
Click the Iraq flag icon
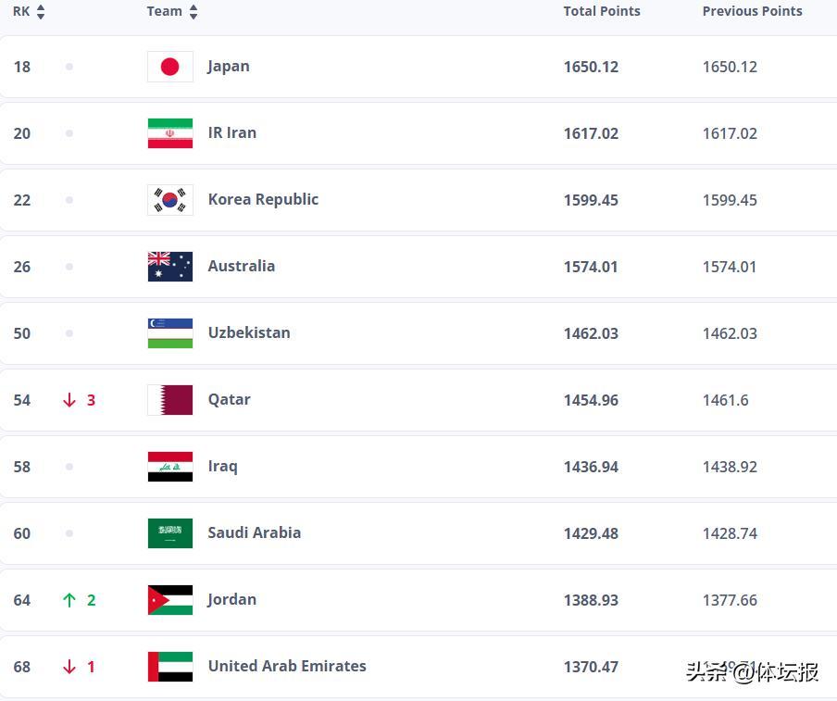(x=170, y=467)
